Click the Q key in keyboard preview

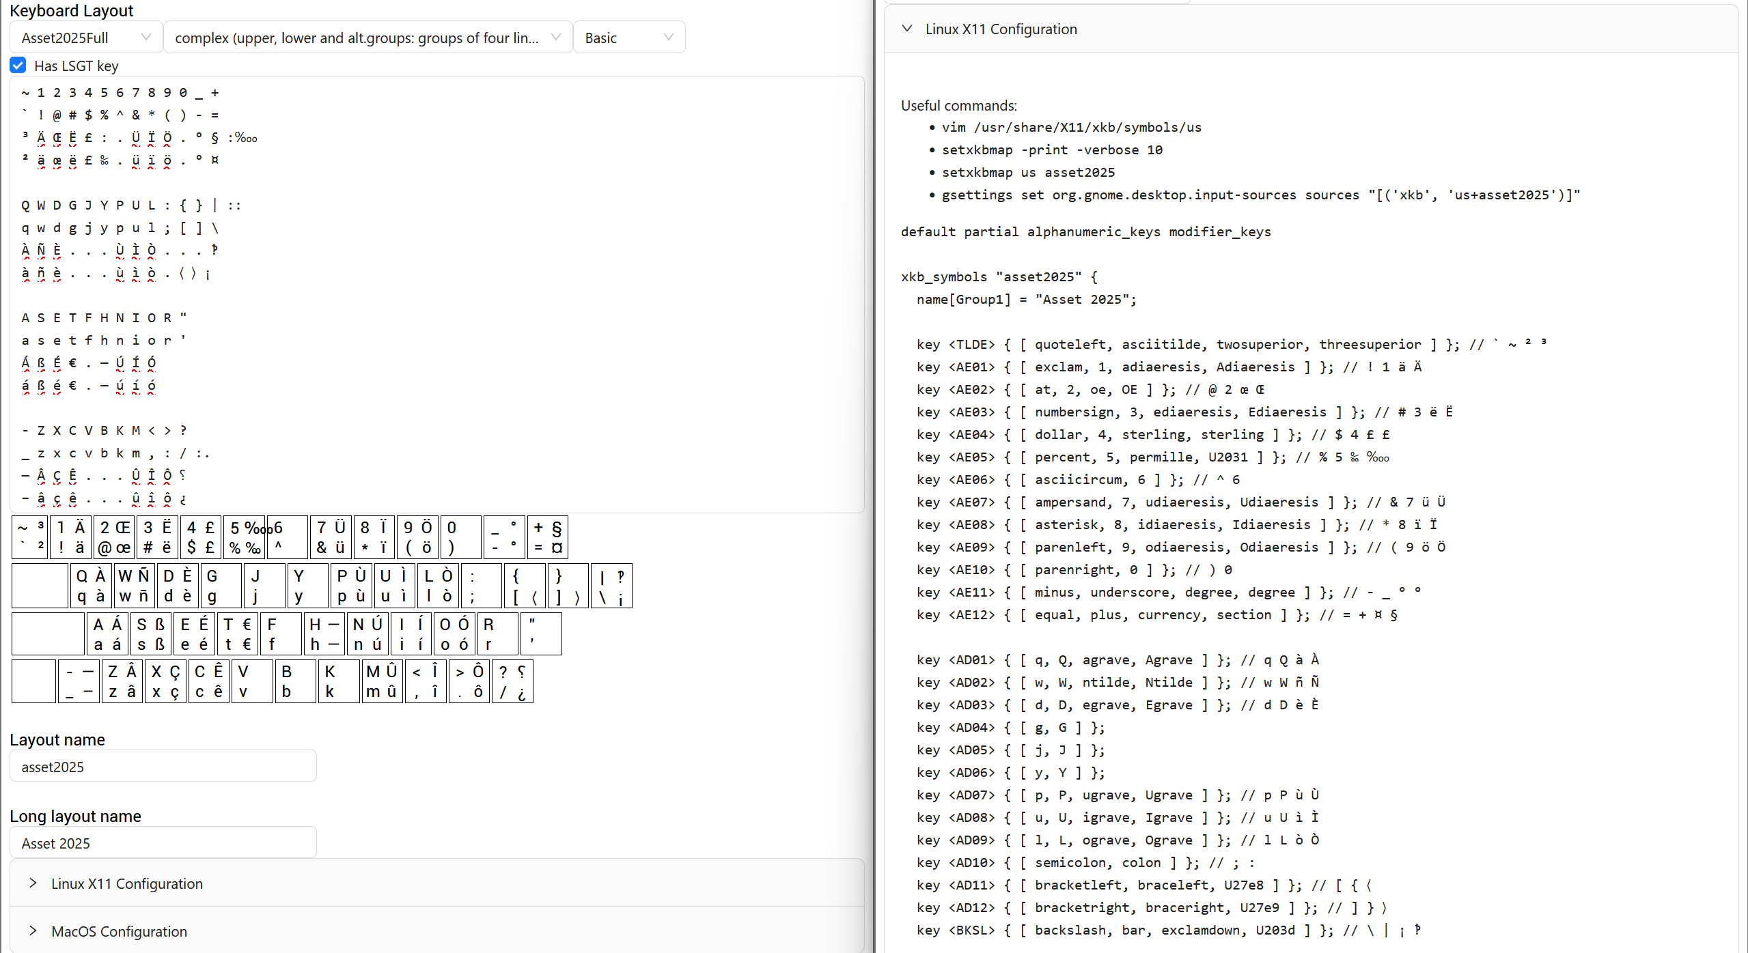[91, 586]
